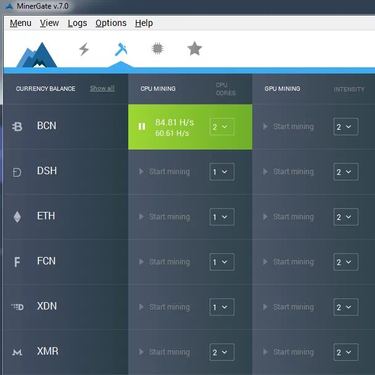Start GPU mining for FCN
Screen dimensions: 375x375
click(x=289, y=262)
